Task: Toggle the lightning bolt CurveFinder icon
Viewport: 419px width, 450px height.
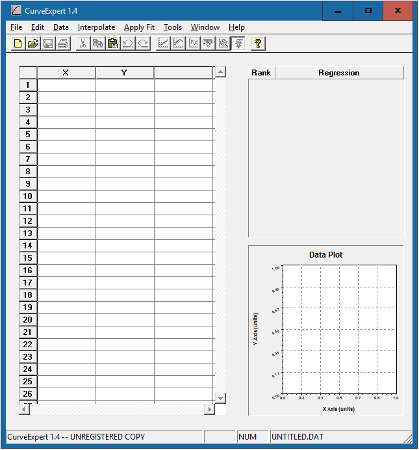Action: (x=238, y=44)
